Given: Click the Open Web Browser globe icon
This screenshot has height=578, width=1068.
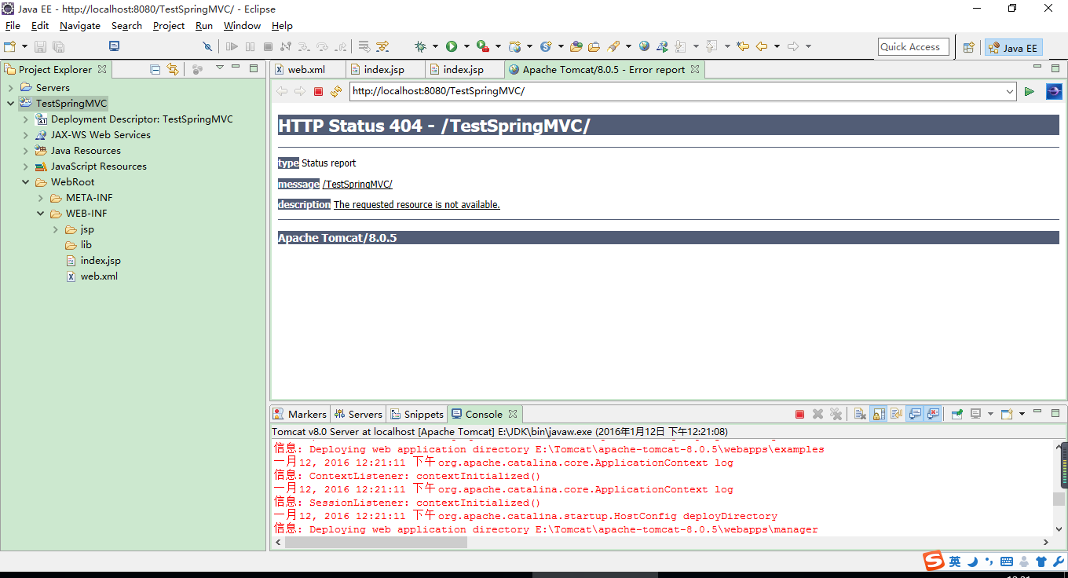Looking at the screenshot, I should [644, 46].
